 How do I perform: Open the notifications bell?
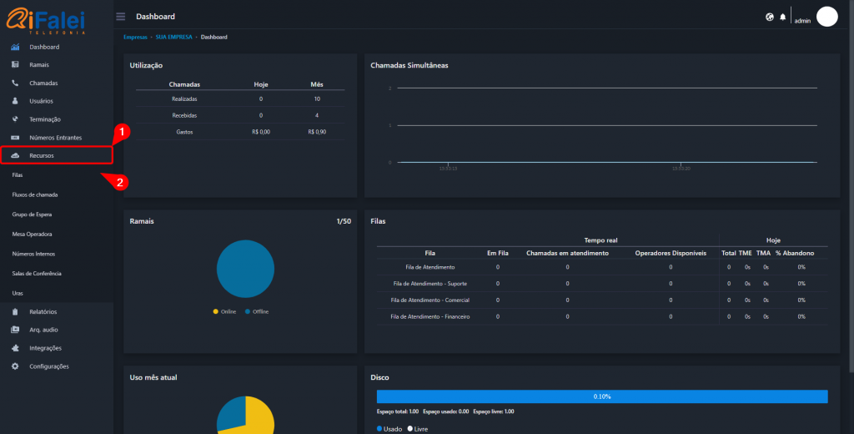[782, 17]
